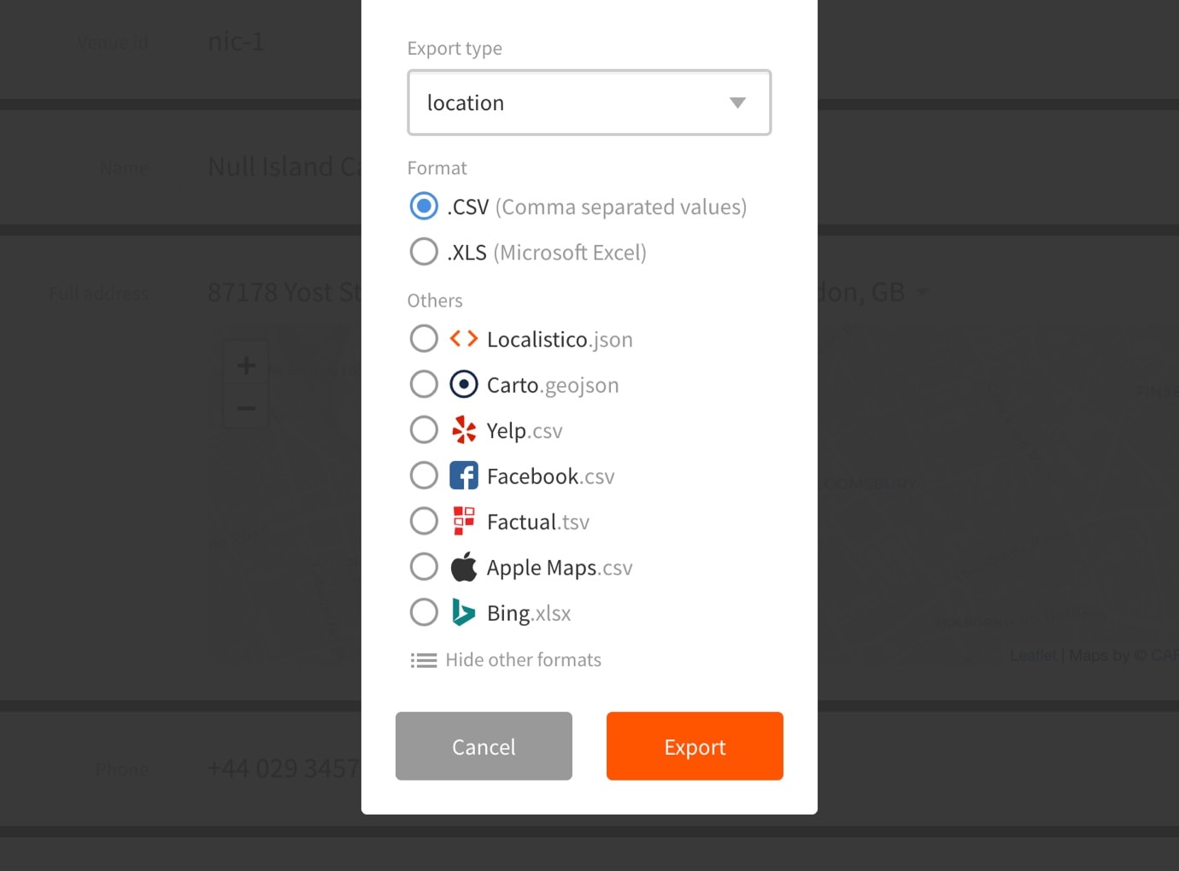
Task: Choose the Yelp.csv radio option
Action: click(424, 430)
